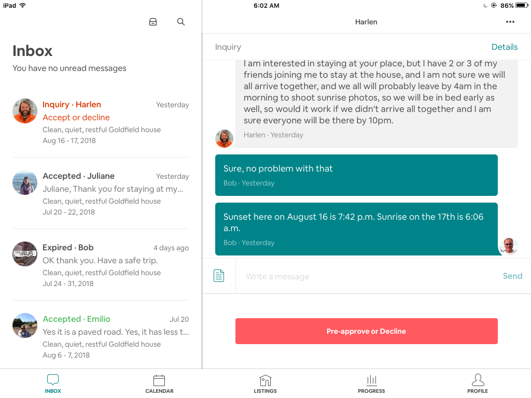The image size is (531, 398).
Task: View the Progress stats icon
Action: pyautogui.click(x=371, y=380)
